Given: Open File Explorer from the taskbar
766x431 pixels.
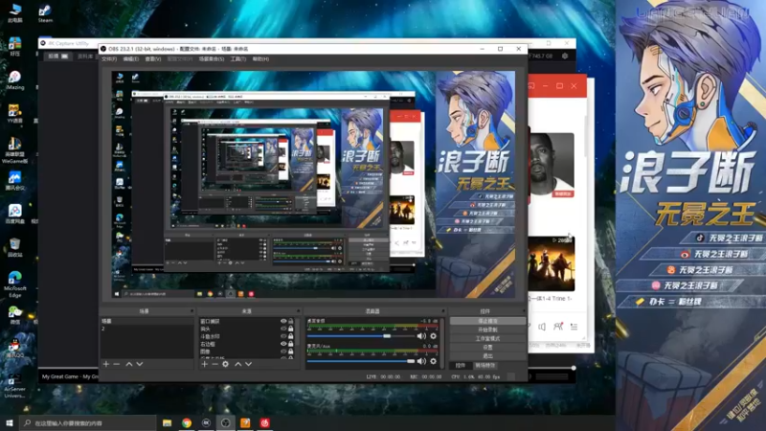Looking at the screenshot, I should click(167, 422).
